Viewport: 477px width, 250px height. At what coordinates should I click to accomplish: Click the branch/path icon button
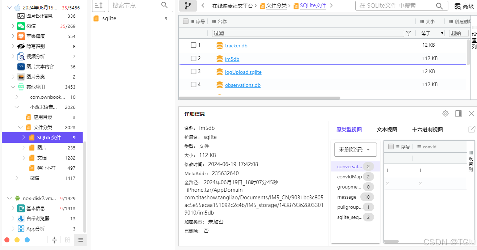pos(188,6)
